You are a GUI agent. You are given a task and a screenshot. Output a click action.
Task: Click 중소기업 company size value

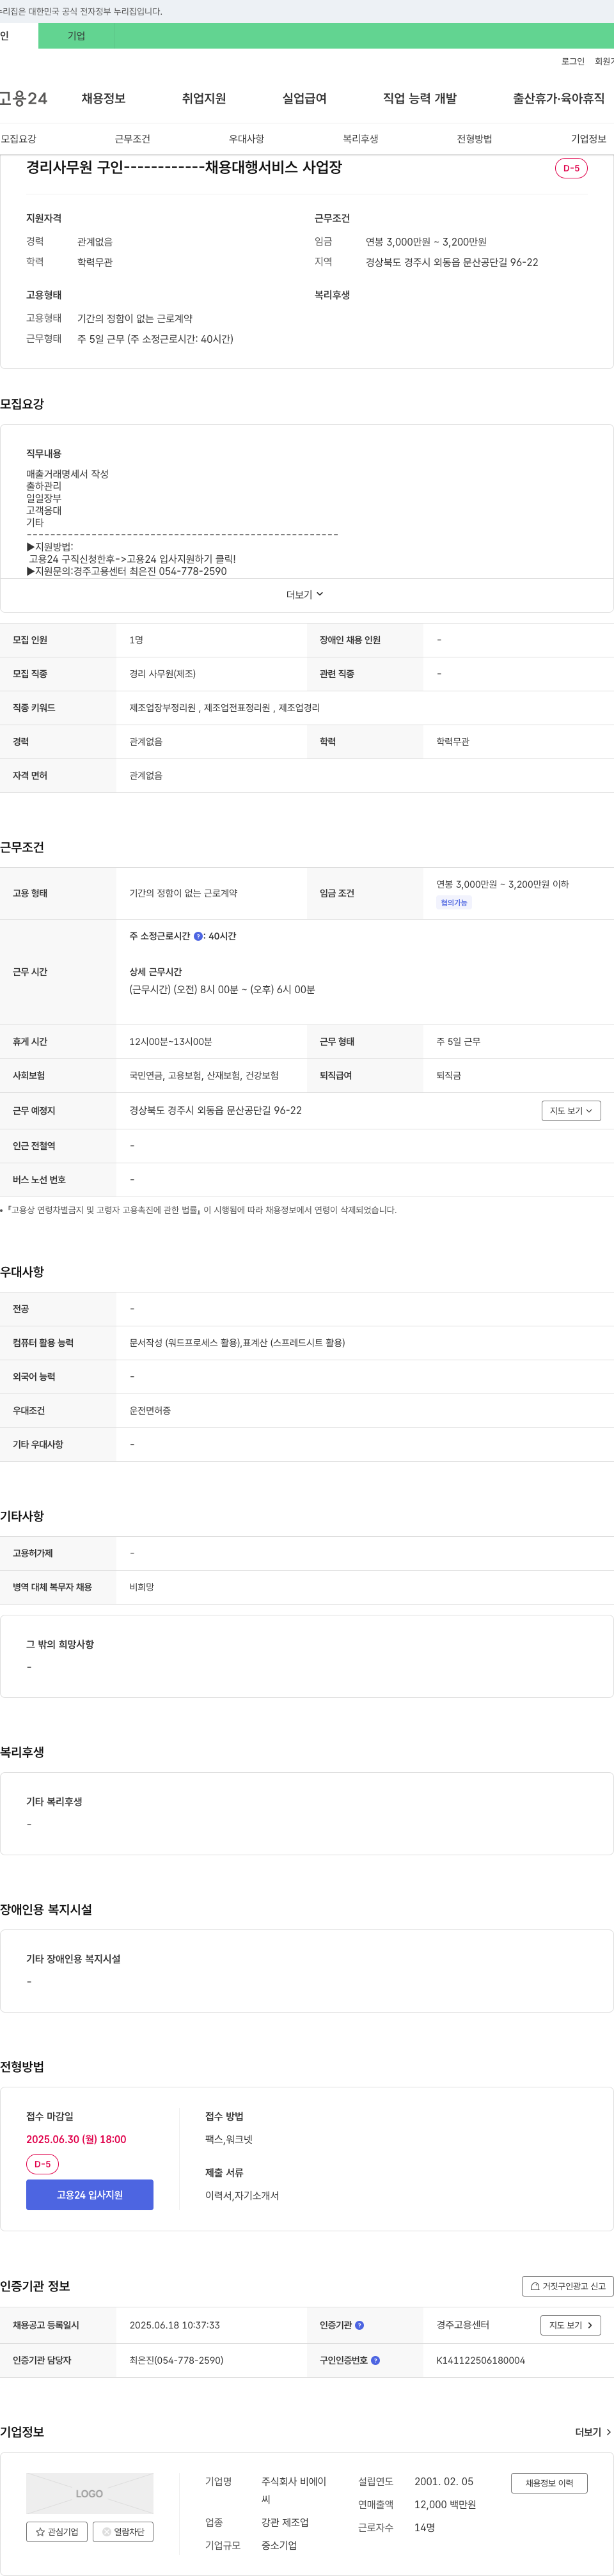[x=279, y=2545]
